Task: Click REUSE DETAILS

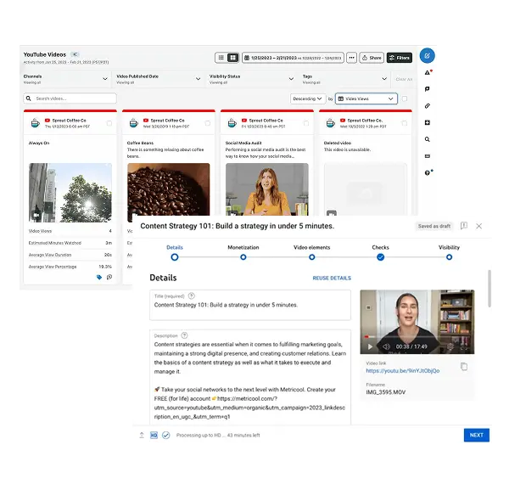Action: coord(332,278)
